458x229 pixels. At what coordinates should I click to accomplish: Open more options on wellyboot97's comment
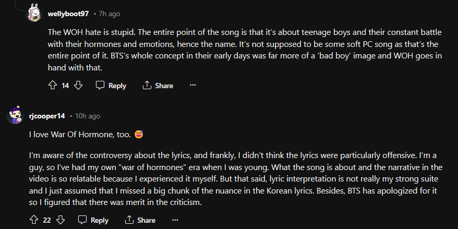click(192, 86)
